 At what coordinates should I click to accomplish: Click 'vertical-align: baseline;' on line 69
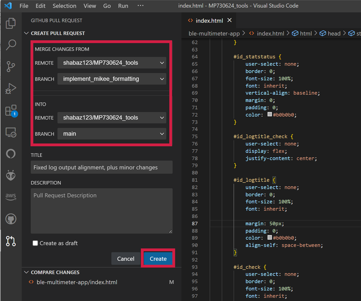click(x=283, y=93)
